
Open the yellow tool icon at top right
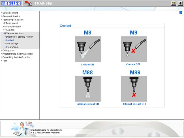pos(174,3)
